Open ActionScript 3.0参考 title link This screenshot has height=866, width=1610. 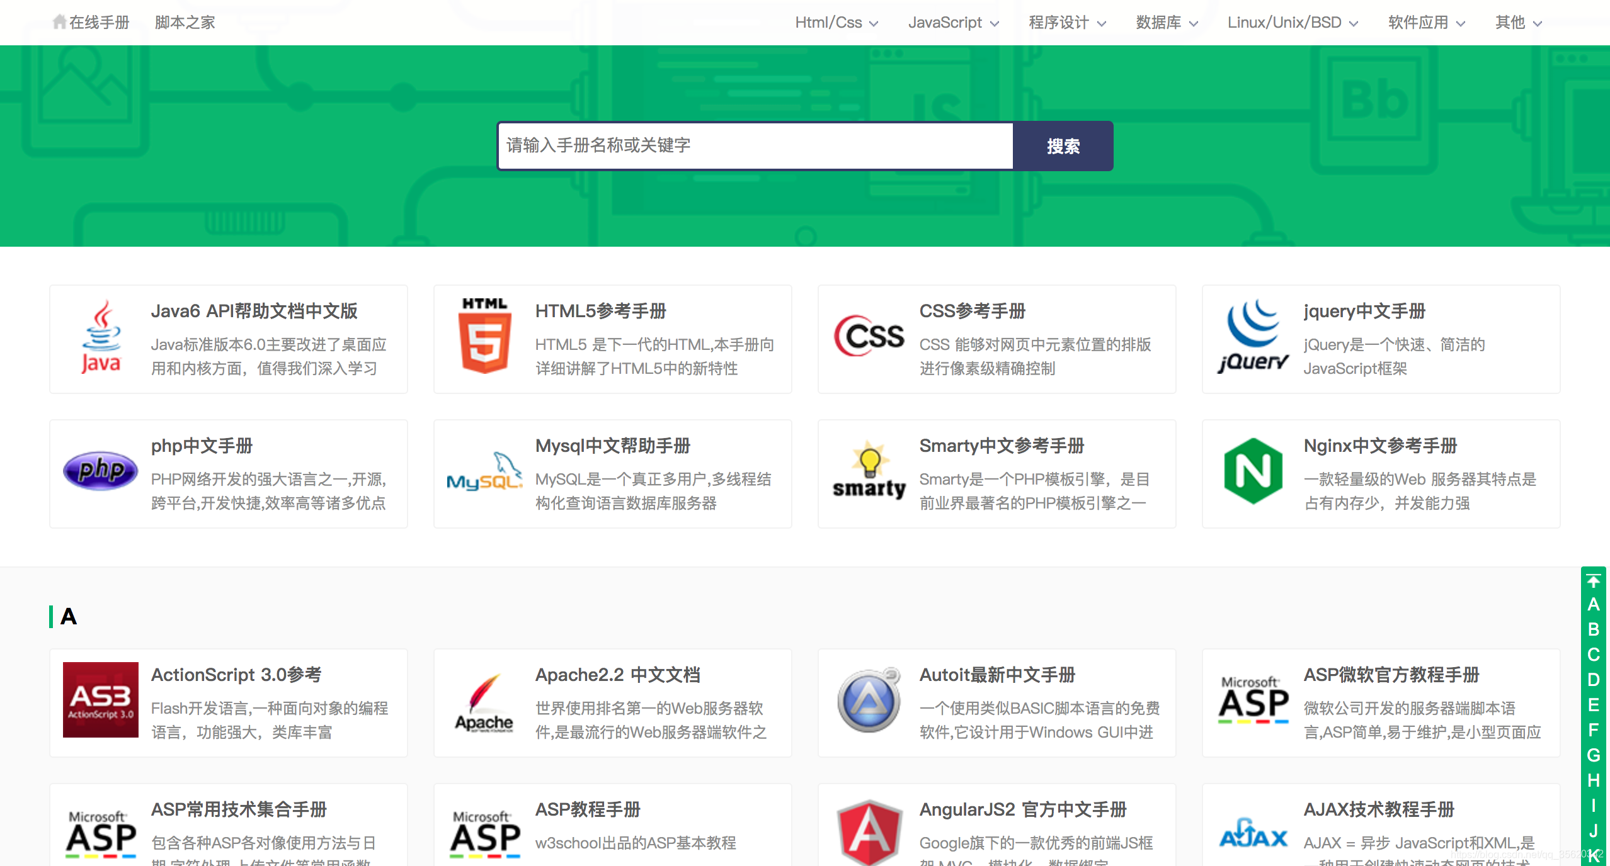click(x=236, y=675)
